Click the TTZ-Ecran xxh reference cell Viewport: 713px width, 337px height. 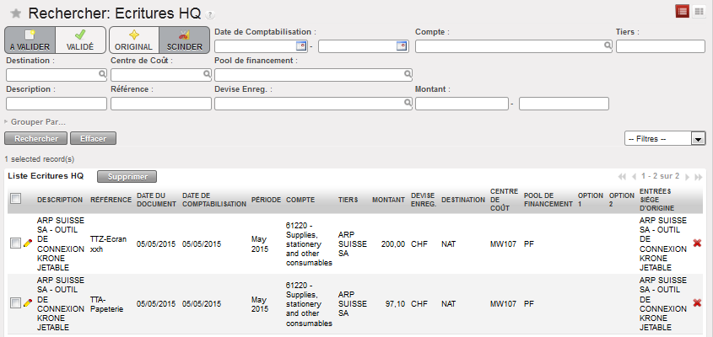click(x=109, y=243)
